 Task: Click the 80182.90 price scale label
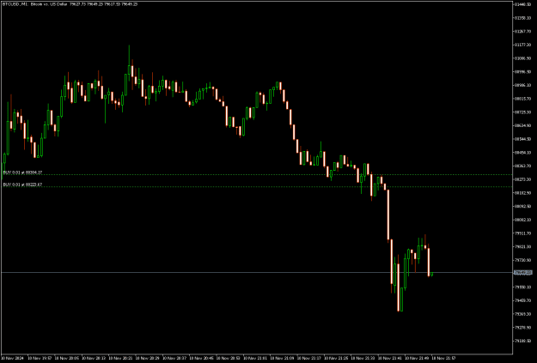tap(523, 193)
